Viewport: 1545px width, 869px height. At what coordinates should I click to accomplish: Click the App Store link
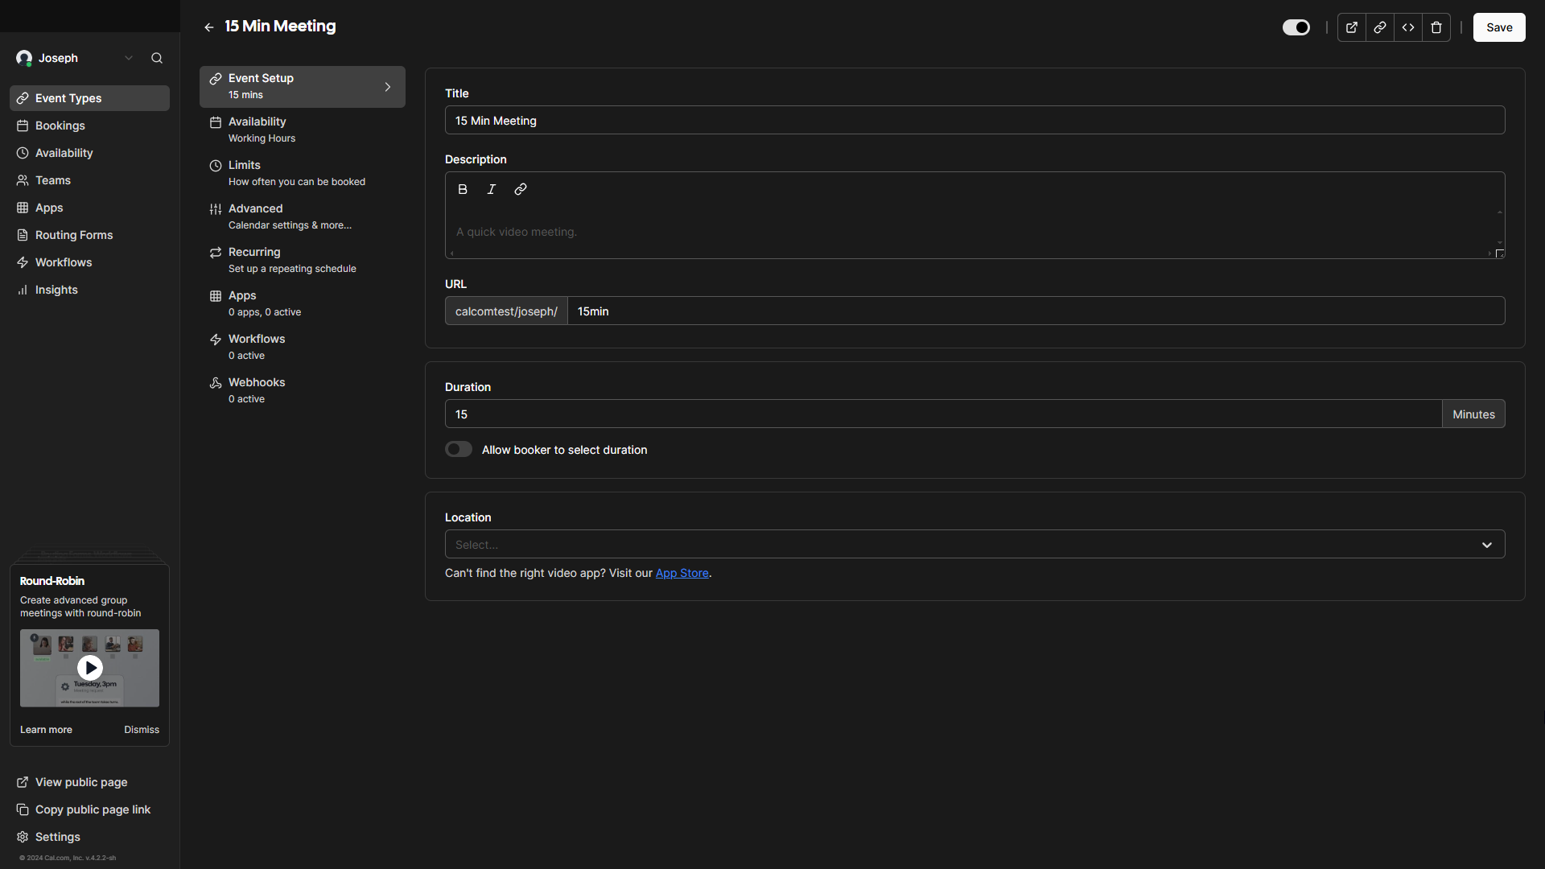point(682,573)
